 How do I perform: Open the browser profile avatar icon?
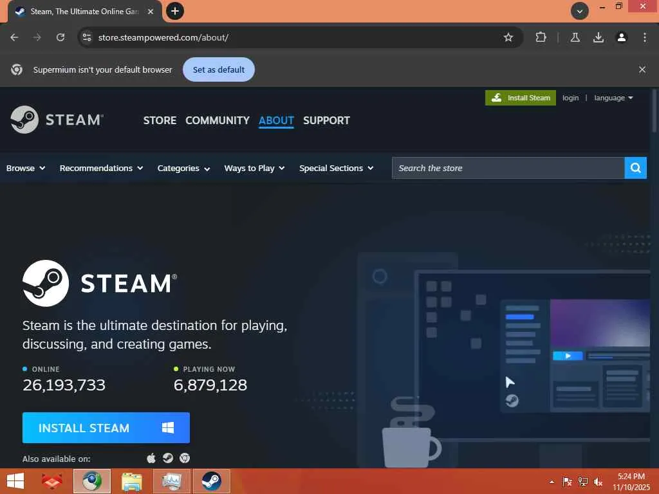tap(621, 37)
